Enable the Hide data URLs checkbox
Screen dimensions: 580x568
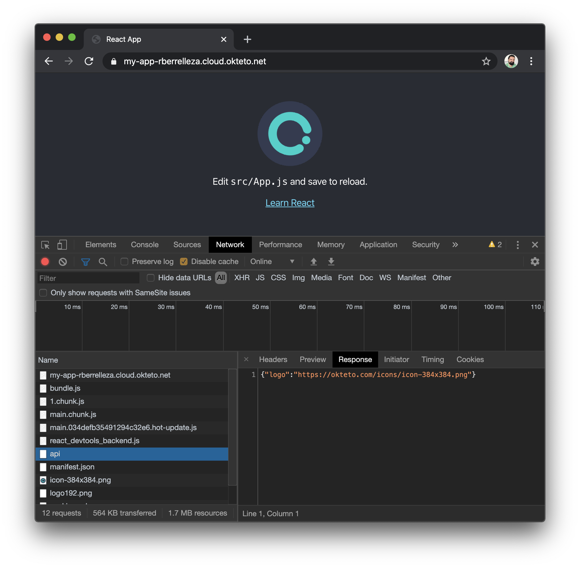point(151,278)
